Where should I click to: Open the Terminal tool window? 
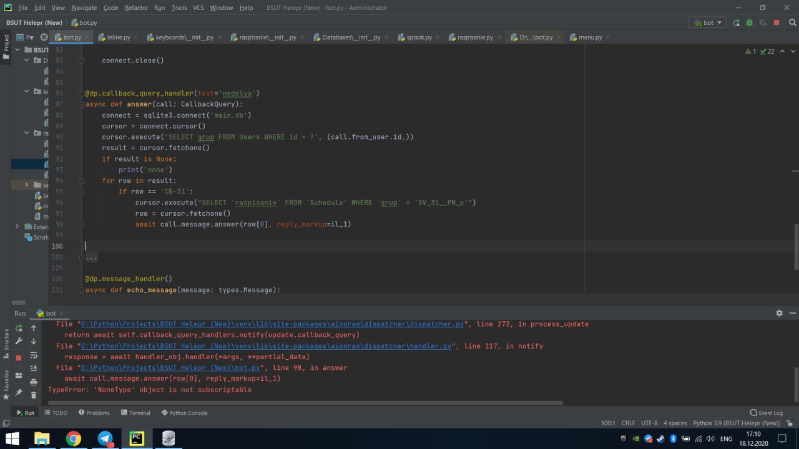[x=135, y=413]
